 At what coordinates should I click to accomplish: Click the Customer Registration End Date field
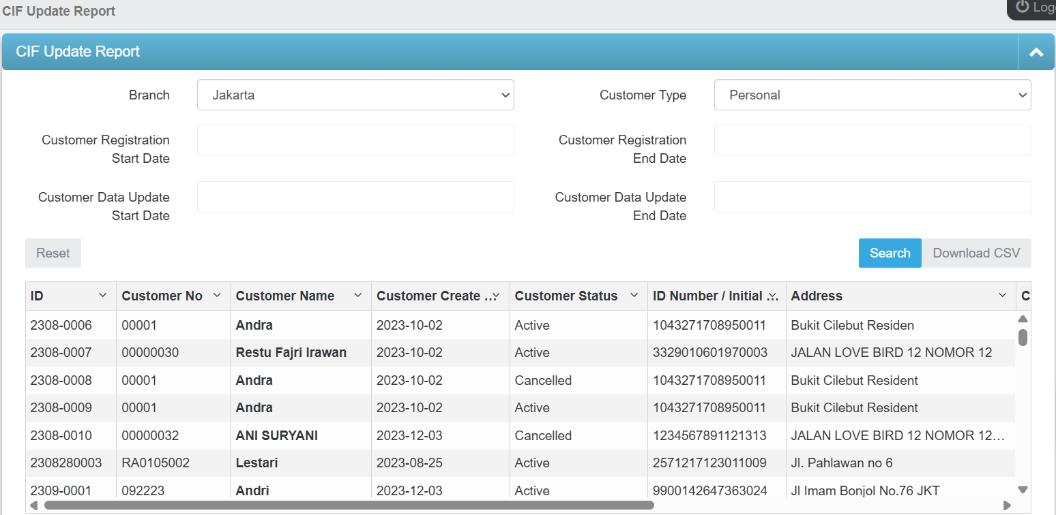tap(872, 140)
